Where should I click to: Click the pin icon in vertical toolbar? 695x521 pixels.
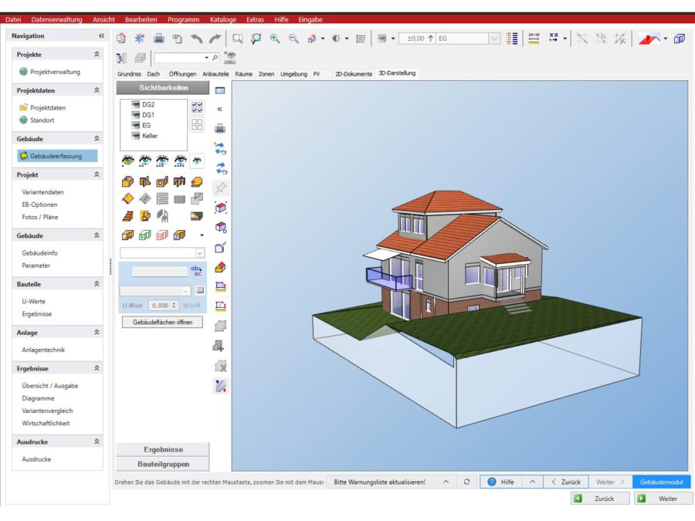click(x=220, y=188)
